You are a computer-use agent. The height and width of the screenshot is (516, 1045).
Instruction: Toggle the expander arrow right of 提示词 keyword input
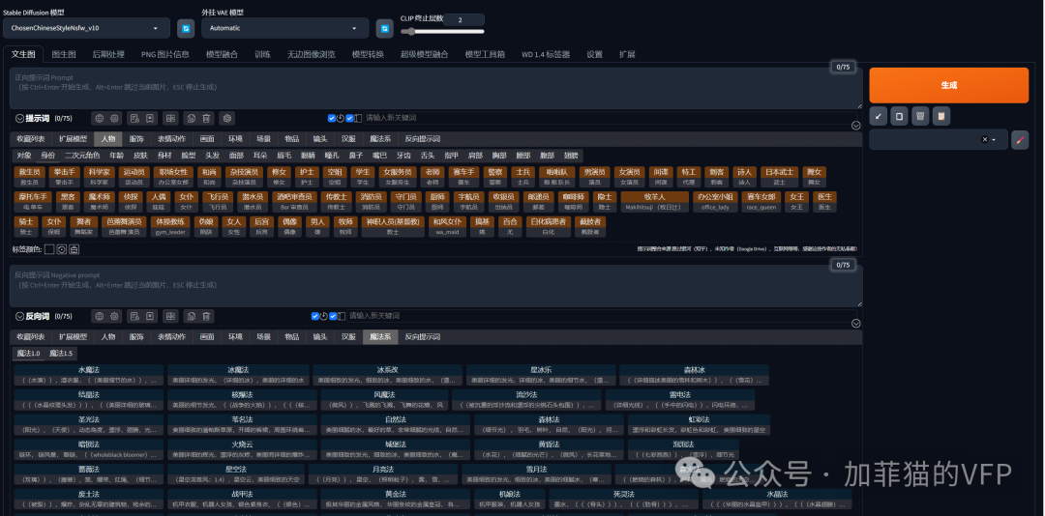855,126
